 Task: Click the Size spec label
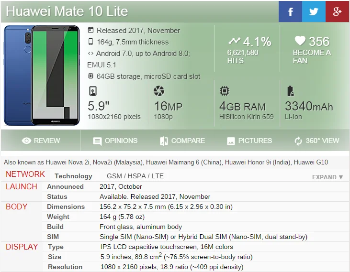pos(55,257)
